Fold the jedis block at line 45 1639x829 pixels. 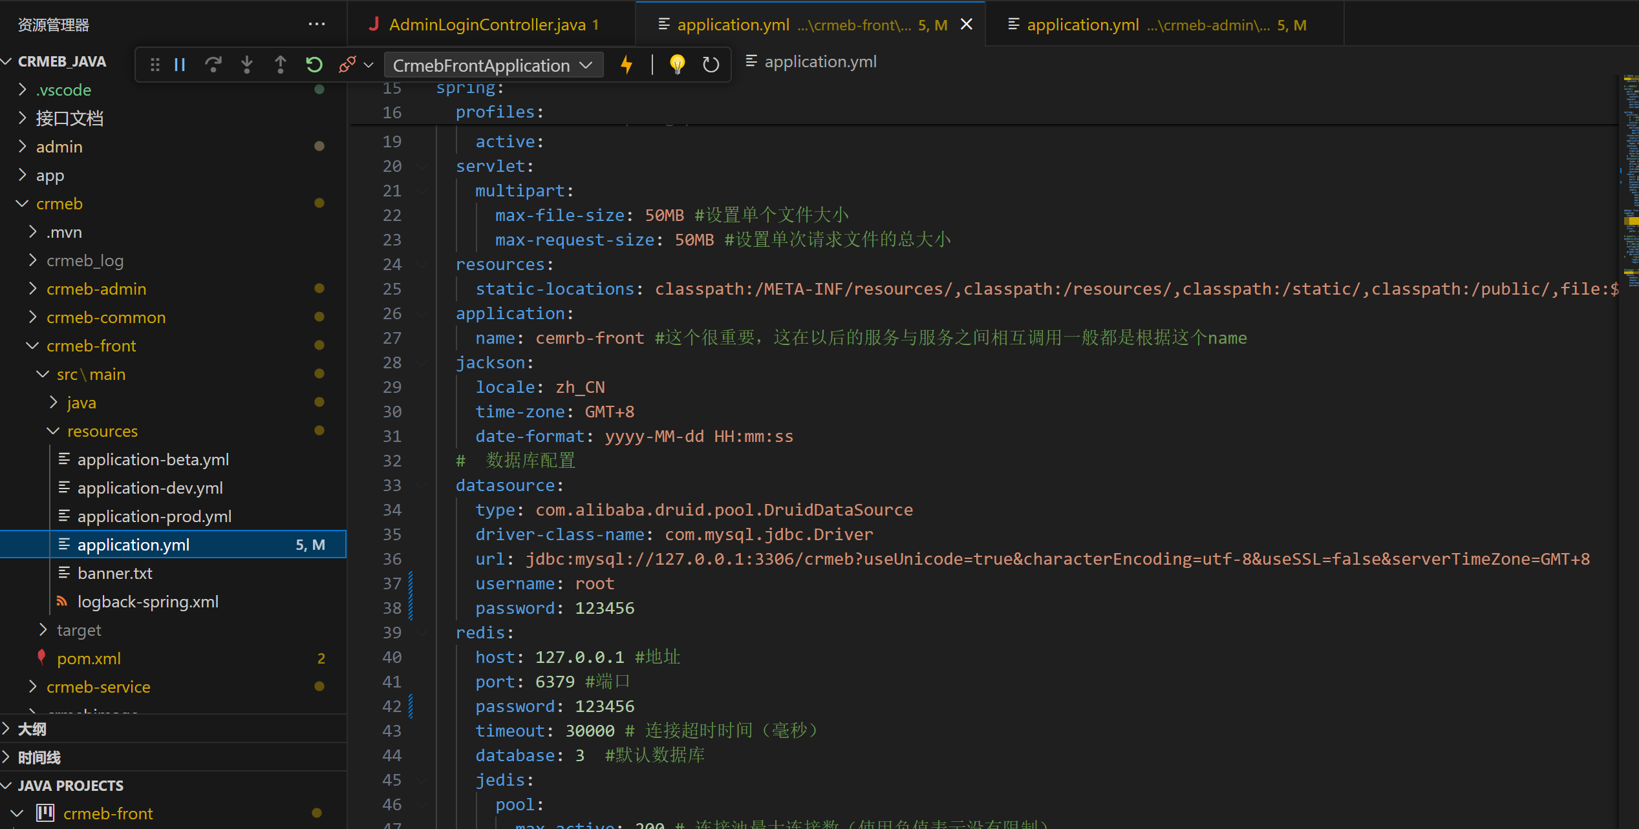click(422, 781)
